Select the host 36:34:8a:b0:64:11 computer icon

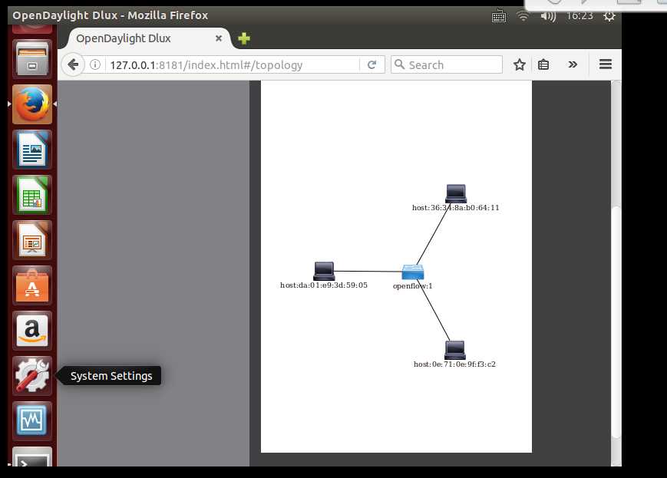456,193
